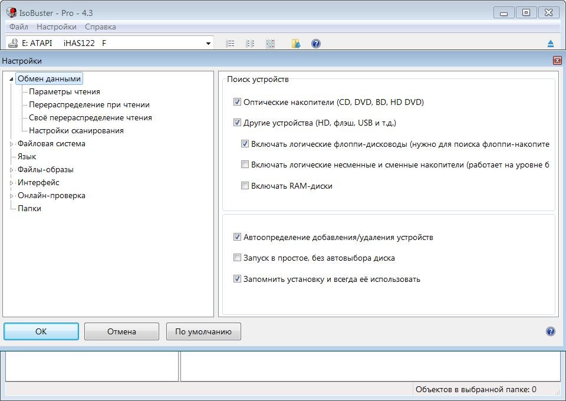This screenshot has height=401, width=566.
Task: Select Параметры чтения tree item
Action: point(64,91)
